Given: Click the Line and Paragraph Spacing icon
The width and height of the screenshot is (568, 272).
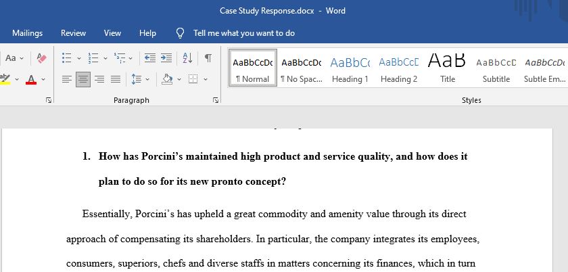Looking at the screenshot, I should tap(137, 79).
